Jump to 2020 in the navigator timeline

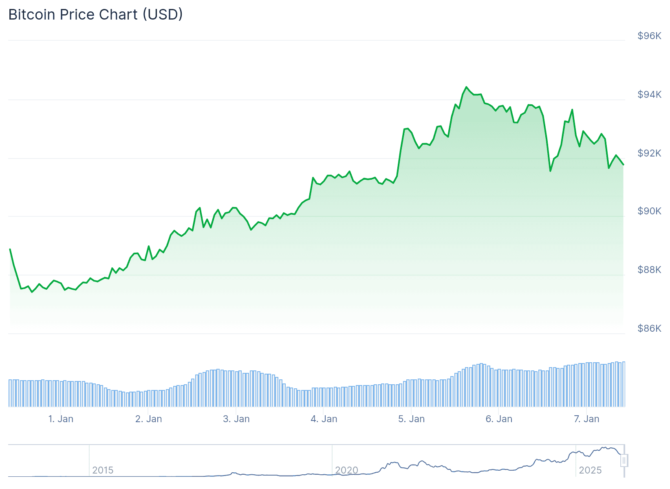pos(346,470)
